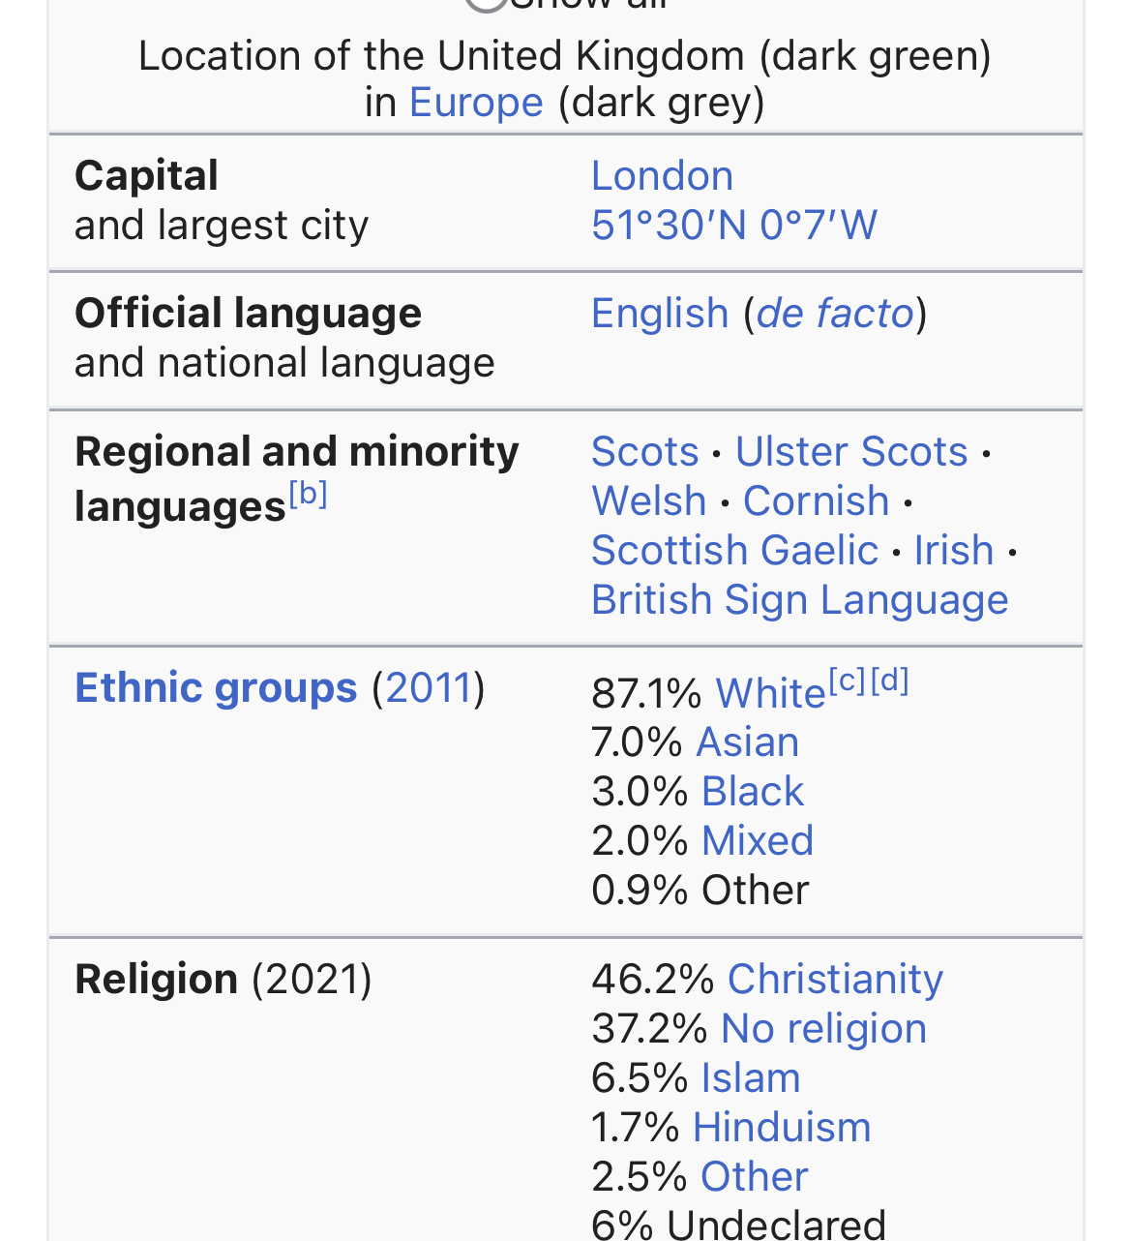This screenshot has height=1241, width=1132.
Task: Open footnote [d] after White
Action: (889, 681)
